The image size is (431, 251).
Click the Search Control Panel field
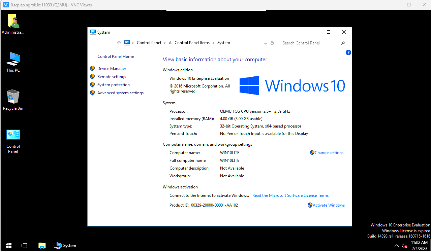click(310, 43)
